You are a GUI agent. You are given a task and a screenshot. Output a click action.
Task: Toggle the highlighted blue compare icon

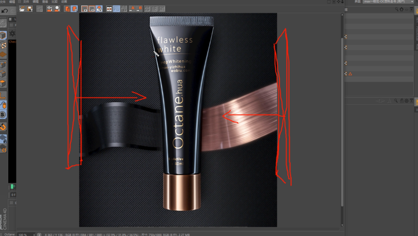click(x=116, y=9)
